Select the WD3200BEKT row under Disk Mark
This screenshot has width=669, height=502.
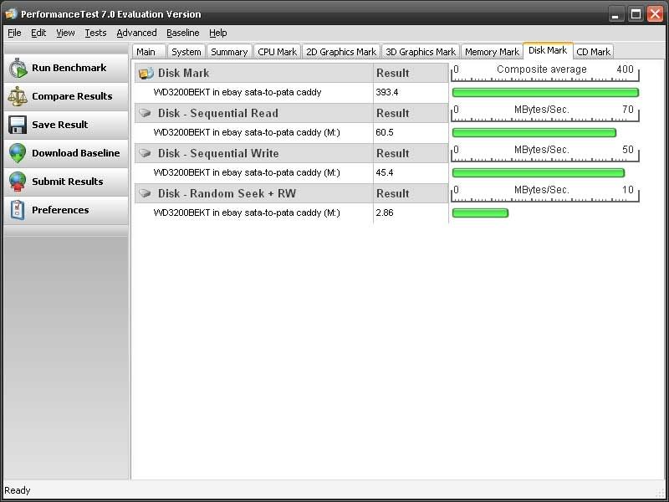coord(292,92)
